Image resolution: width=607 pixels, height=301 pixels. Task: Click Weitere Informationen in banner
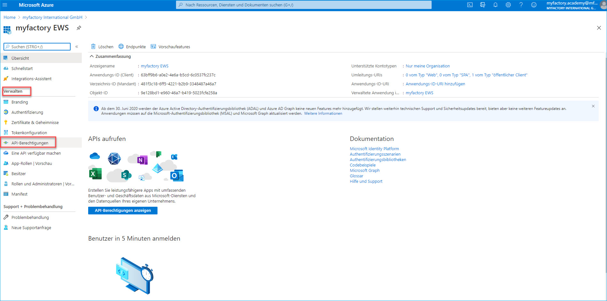tap(323, 113)
